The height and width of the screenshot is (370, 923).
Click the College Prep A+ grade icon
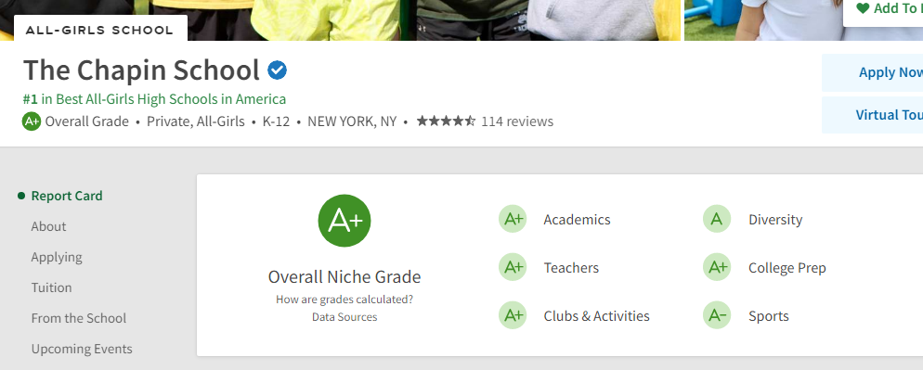click(717, 268)
